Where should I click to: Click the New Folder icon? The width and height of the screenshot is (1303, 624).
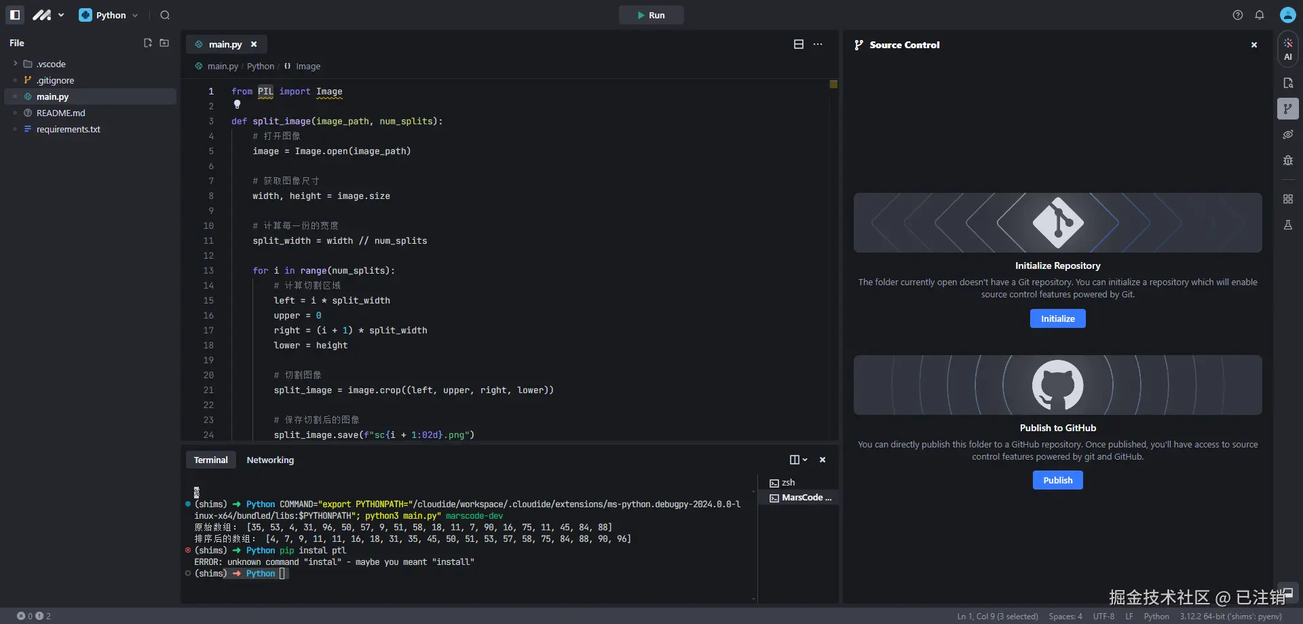(x=164, y=43)
